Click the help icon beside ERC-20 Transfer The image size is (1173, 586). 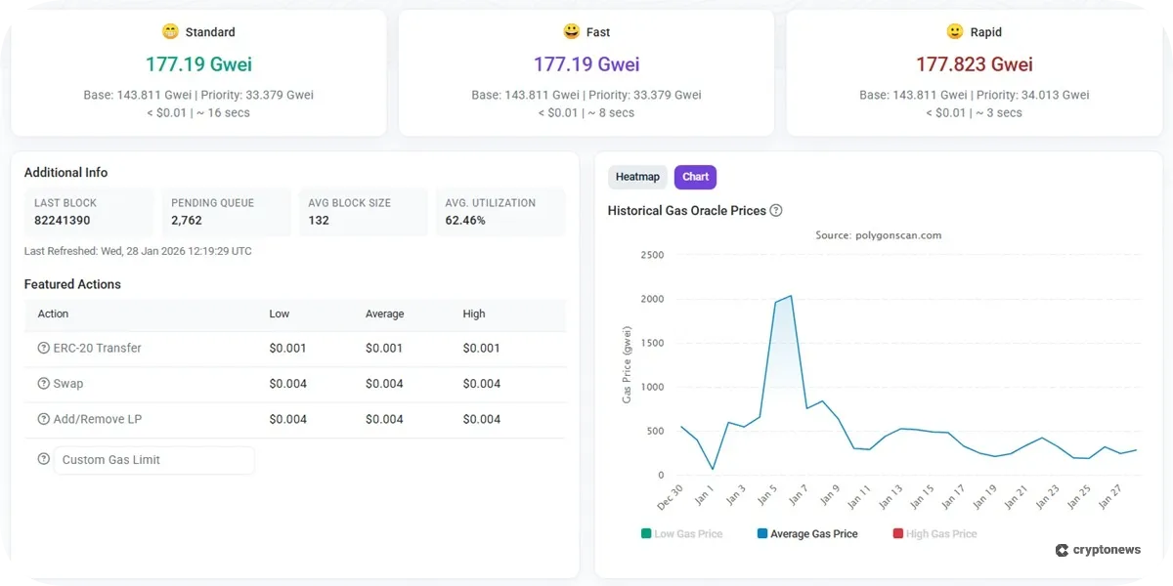pyautogui.click(x=43, y=349)
